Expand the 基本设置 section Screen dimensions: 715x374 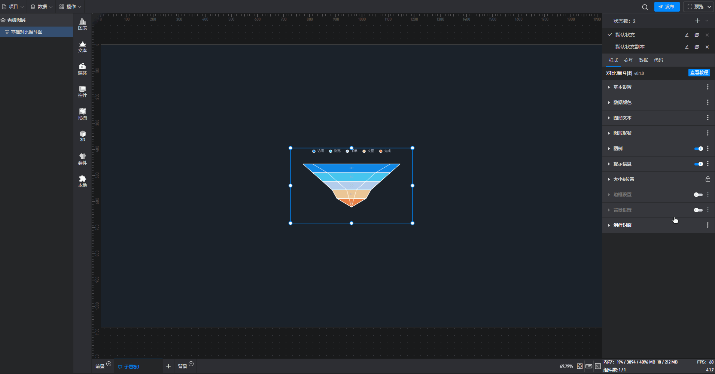(x=622, y=87)
